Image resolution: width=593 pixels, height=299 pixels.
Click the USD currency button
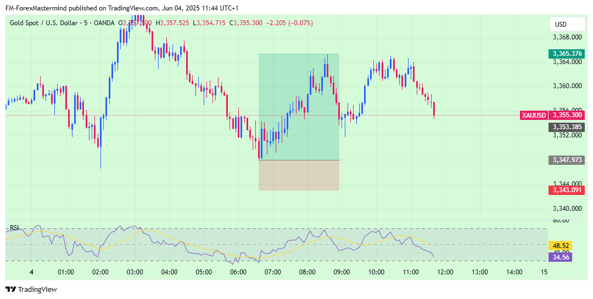[x=566, y=25]
